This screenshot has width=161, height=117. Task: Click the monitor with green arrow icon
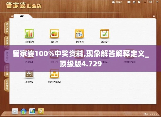[x=32, y=111]
